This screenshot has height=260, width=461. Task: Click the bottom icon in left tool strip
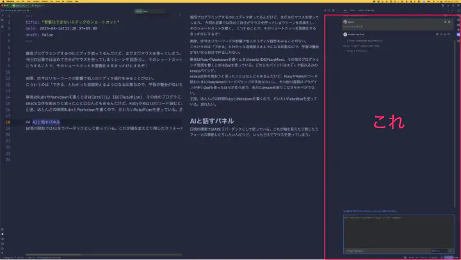(3, 253)
